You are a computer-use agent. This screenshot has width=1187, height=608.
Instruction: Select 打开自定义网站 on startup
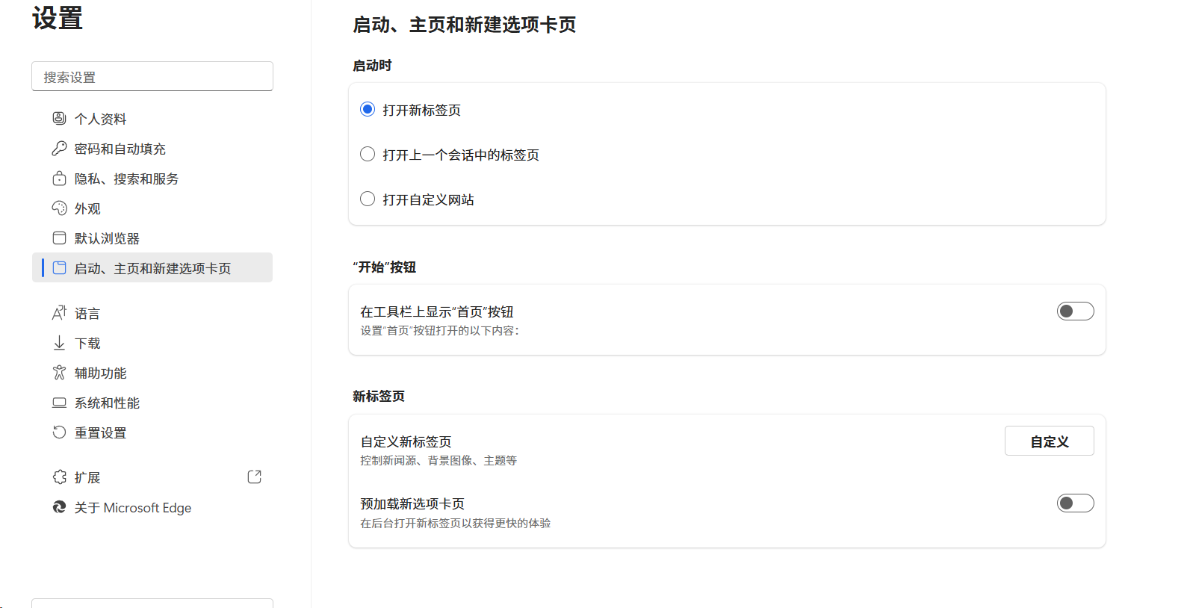tap(367, 198)
